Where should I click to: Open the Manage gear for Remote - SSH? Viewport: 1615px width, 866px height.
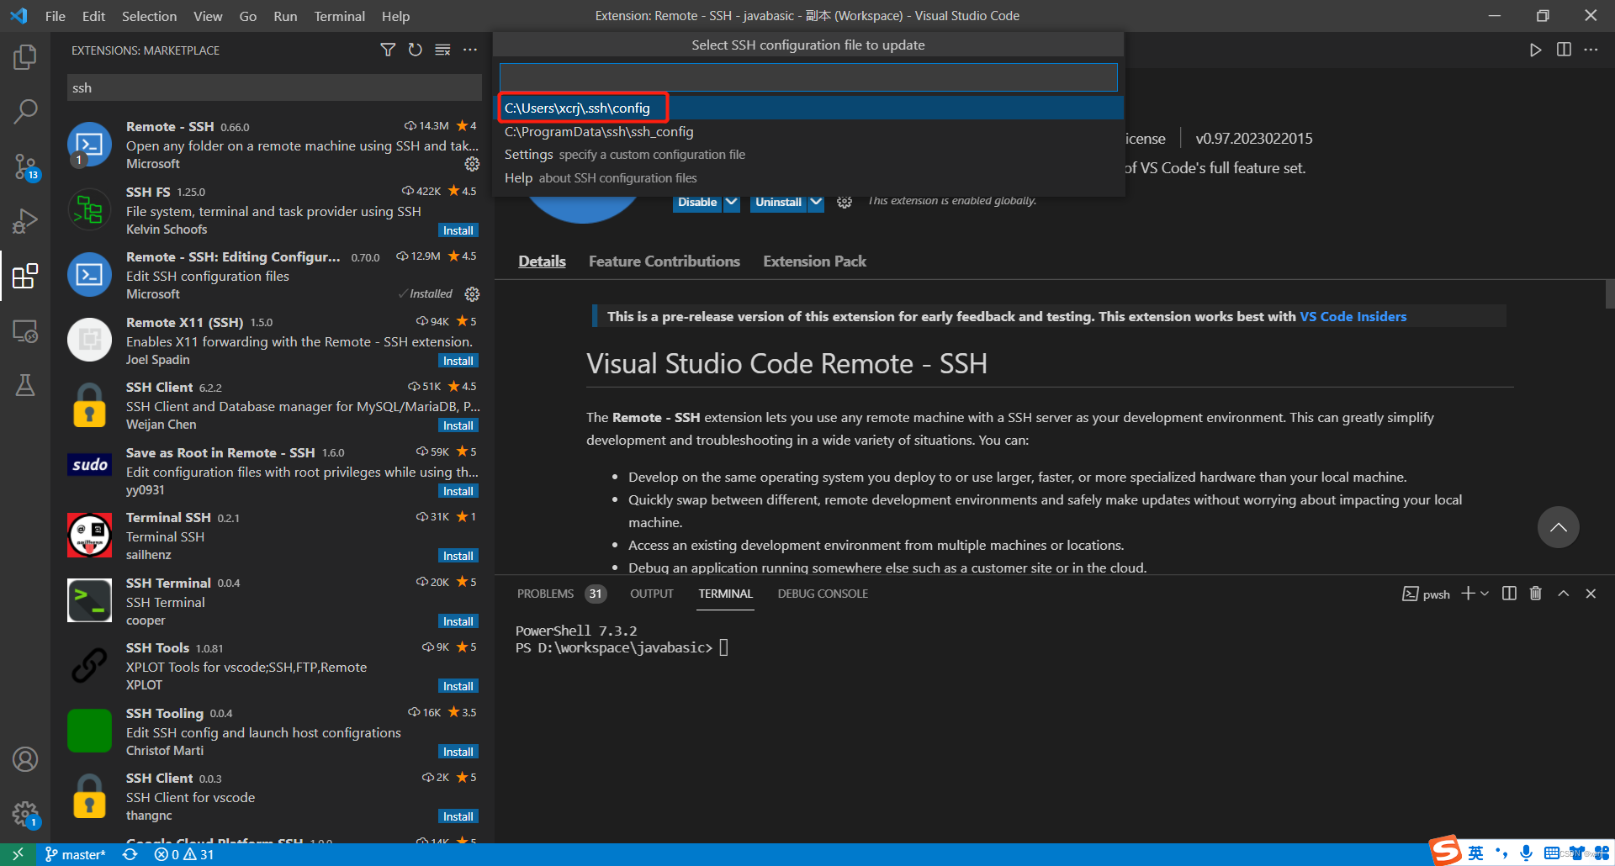[472, 164]
